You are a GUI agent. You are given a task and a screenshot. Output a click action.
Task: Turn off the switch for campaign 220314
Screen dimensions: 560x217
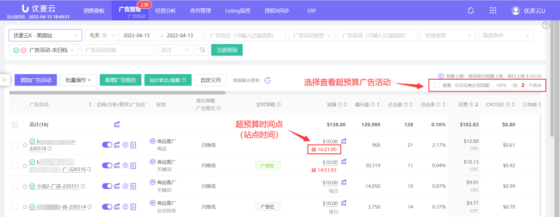tap(107, 207)
